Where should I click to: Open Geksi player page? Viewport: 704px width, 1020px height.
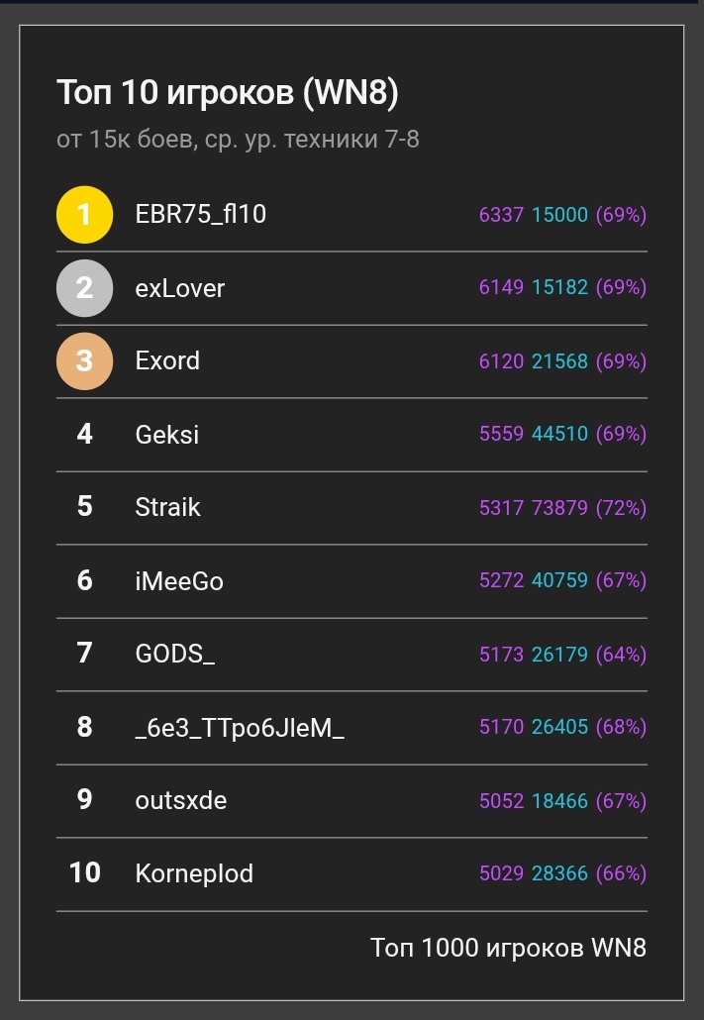click(x=166, y=434)
